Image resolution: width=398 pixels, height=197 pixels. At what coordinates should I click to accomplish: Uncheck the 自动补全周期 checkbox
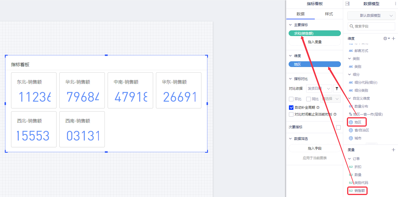tap(291, 108)
